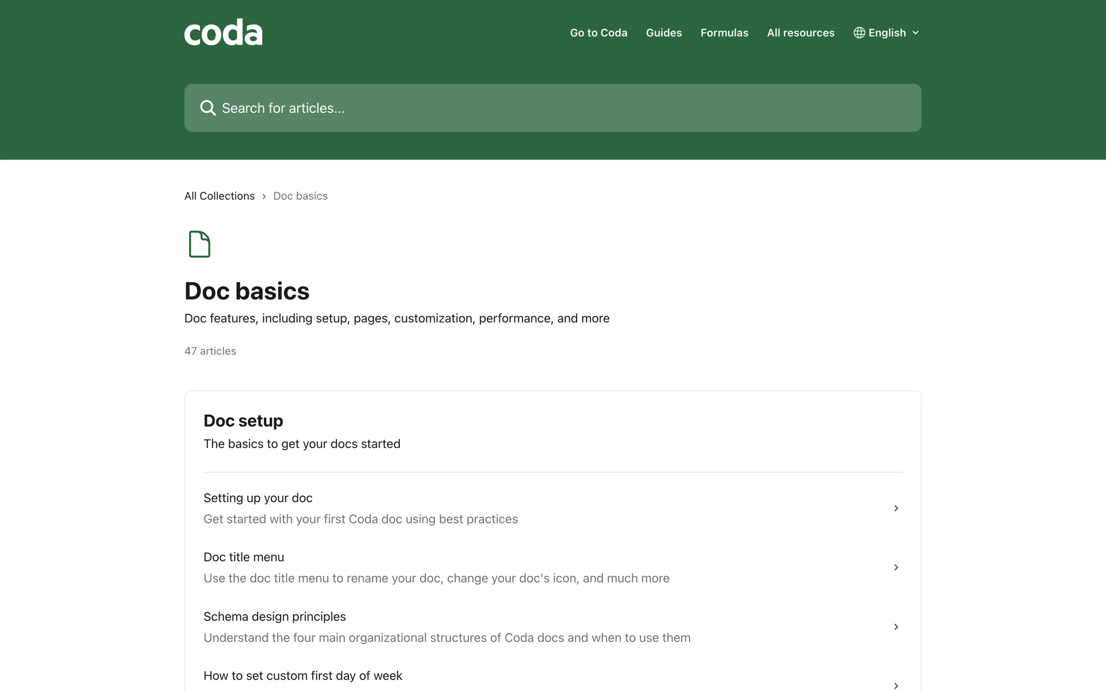1106x691 pixels.
Task: Open Schema design principles article
Action: [x=274, y=617]
